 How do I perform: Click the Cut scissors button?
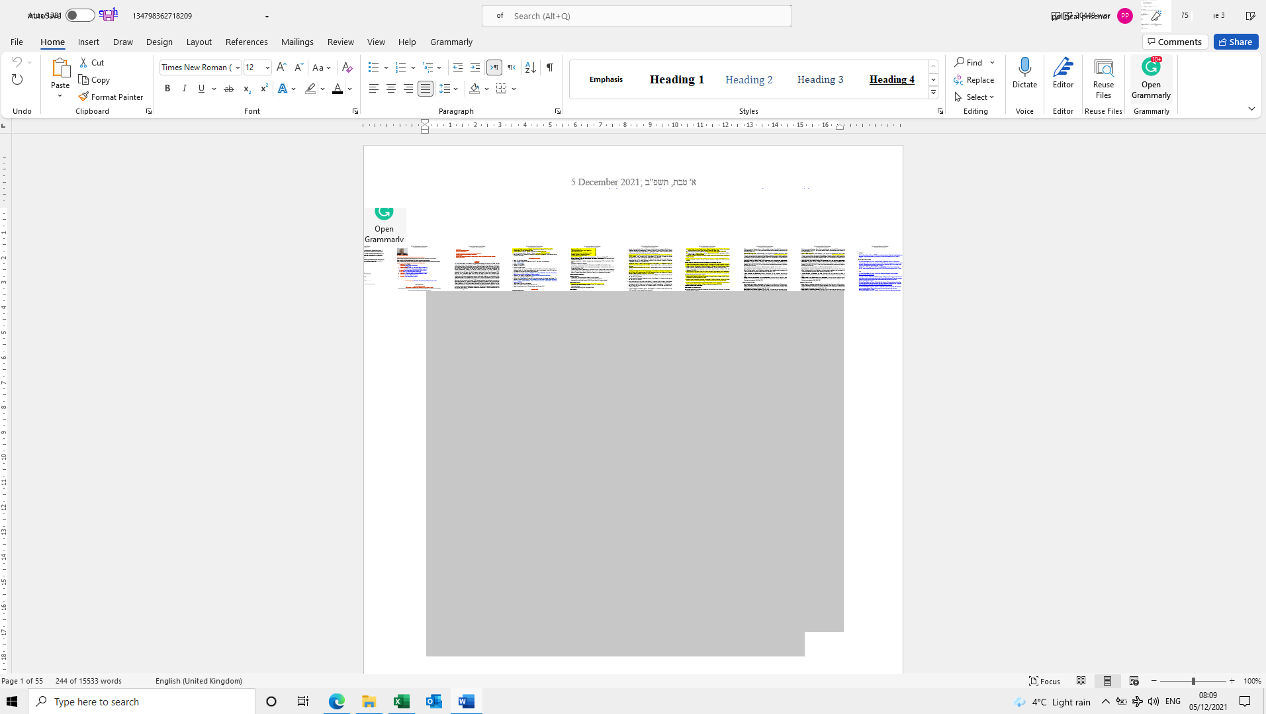pos(91,62)
